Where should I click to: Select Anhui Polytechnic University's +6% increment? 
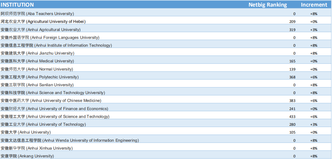pos(313,77)
